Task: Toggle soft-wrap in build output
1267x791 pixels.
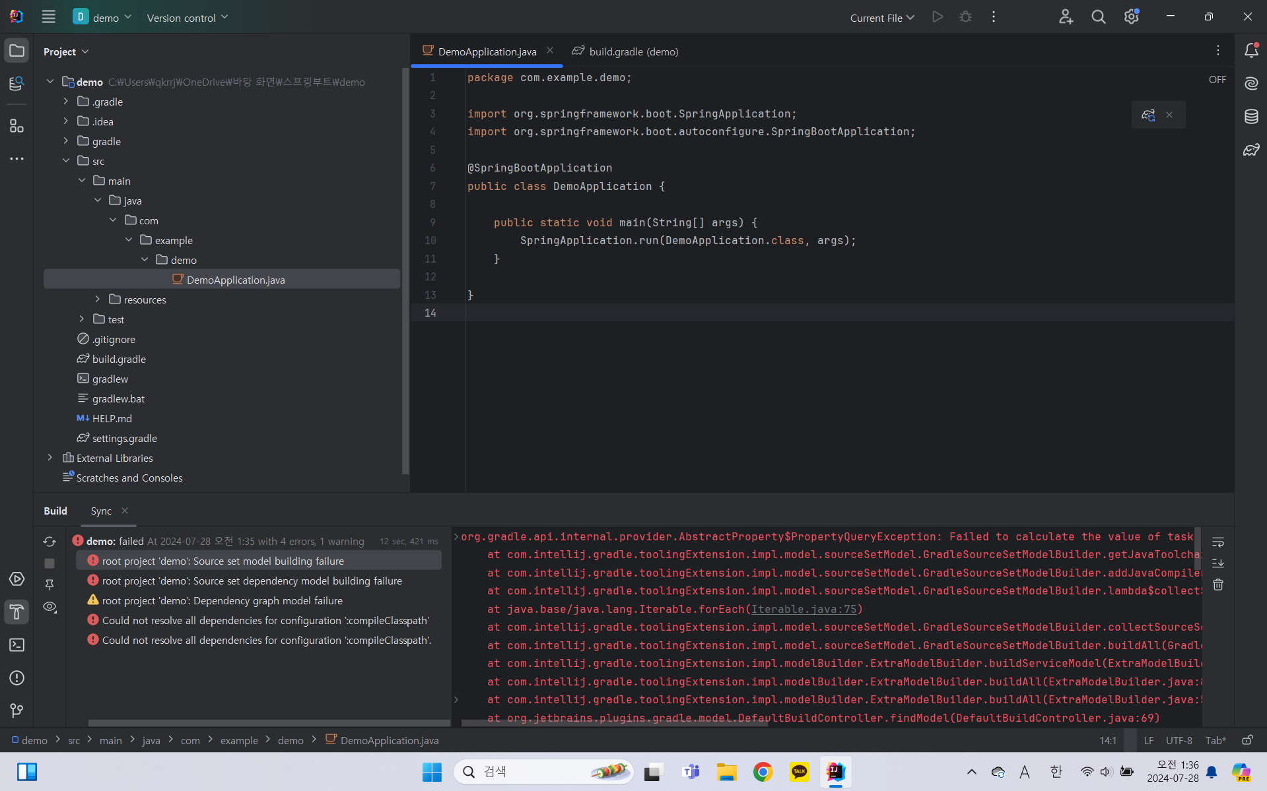Action: (1218, 542)
